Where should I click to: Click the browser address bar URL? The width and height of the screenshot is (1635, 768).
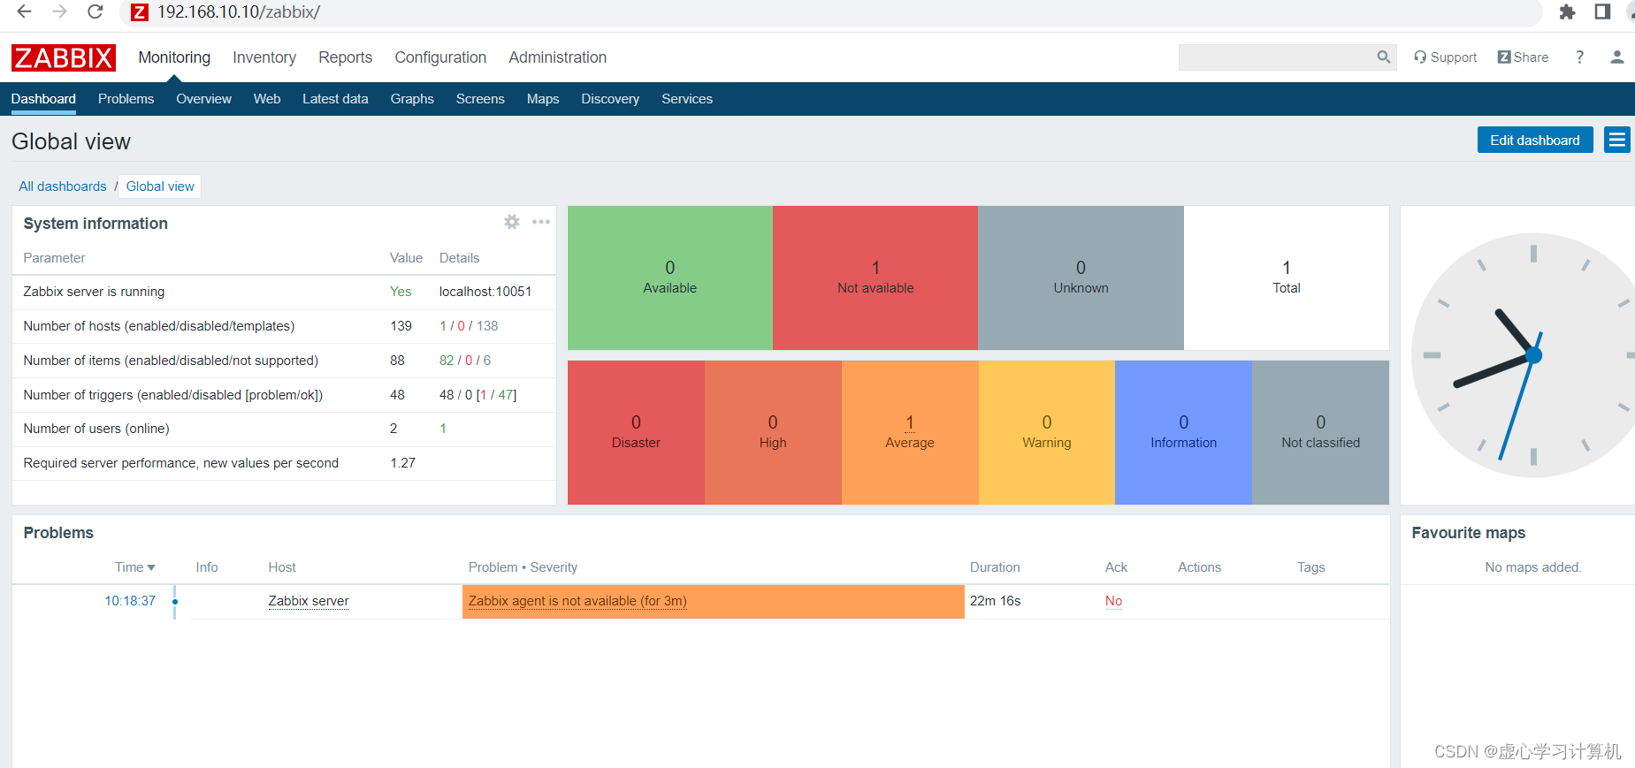[239, 12]
